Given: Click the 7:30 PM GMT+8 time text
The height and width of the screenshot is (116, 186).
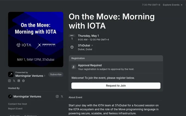Looking at the screenshot, I should click(x=151, y=5).
